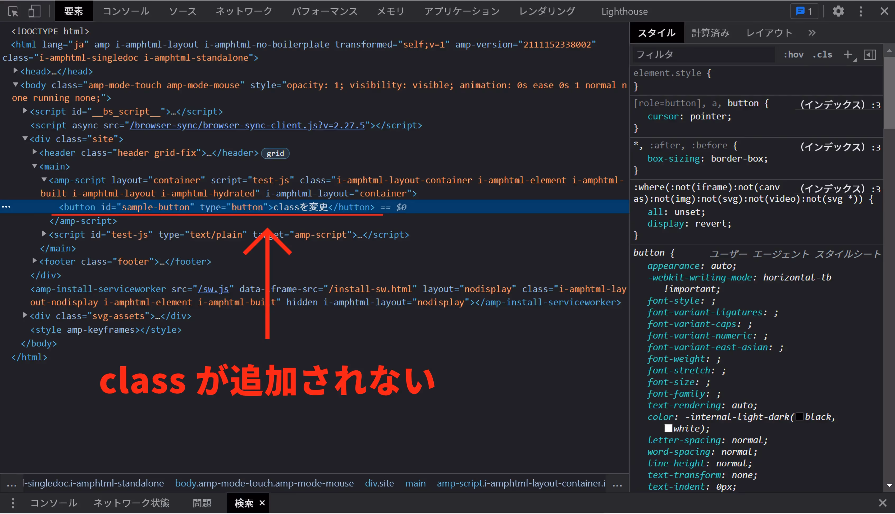Open the drawer コンソール tab
Image resolution: width=895 pixels, height=514 pixels.
(x=54, y=503)
